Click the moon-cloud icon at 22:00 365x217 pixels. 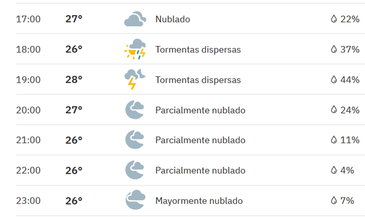pyautogui.click(x=135, y=170)
